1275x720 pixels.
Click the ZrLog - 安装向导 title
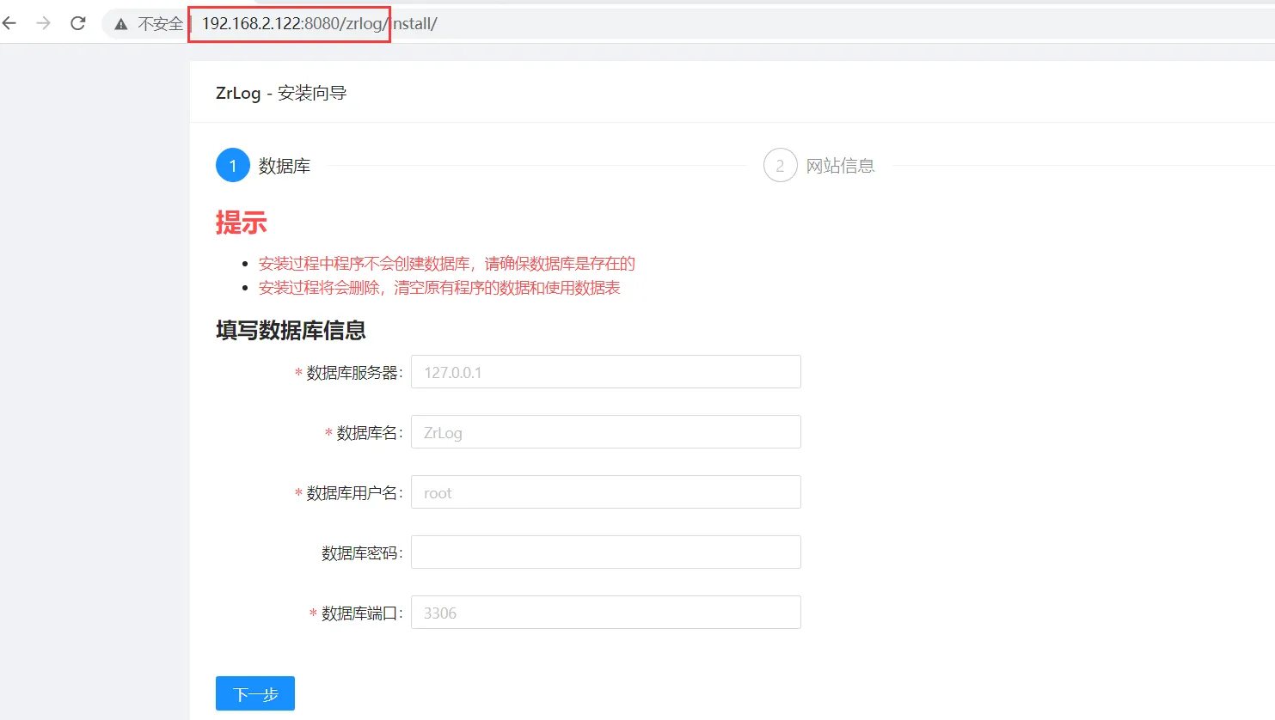click(x=281, y=93)
